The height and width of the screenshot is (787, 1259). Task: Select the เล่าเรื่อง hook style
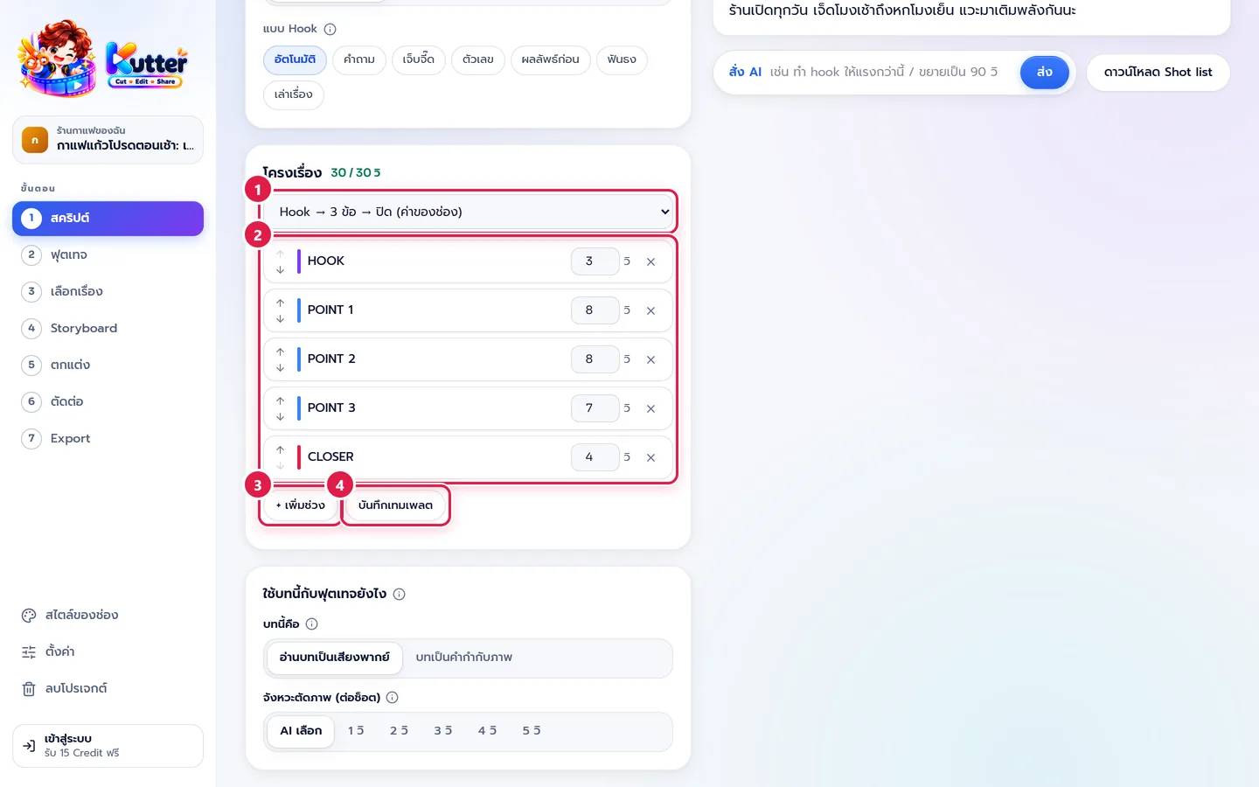pyautogui.click(x=294, y=94)
